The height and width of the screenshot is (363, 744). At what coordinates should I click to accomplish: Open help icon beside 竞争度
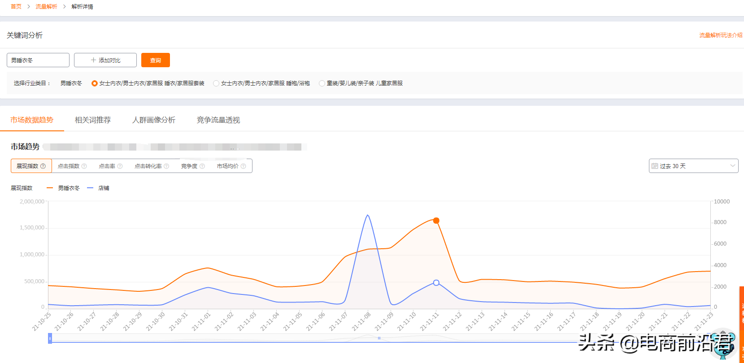click(202, 166)
